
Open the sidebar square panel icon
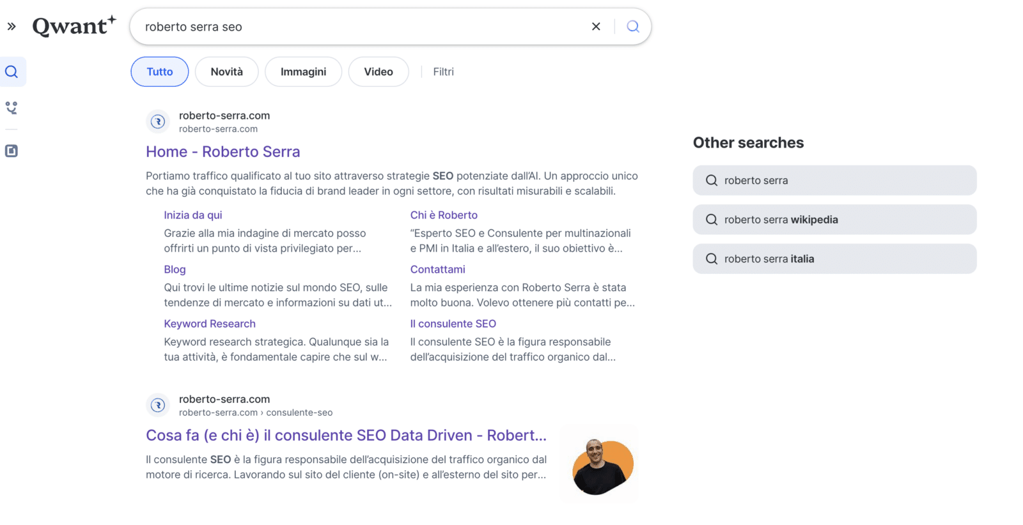tap(12, 151)
